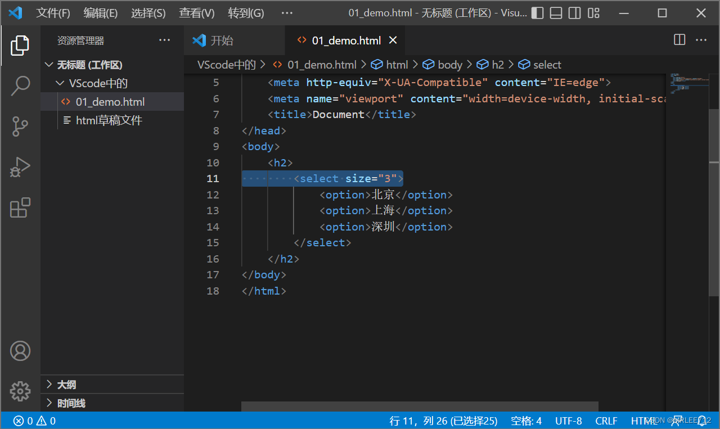Screen dimensions: 720x429
Task: Click cursor position 行 11, 列 26 in status bar
Action: click(x=443, y=421)
